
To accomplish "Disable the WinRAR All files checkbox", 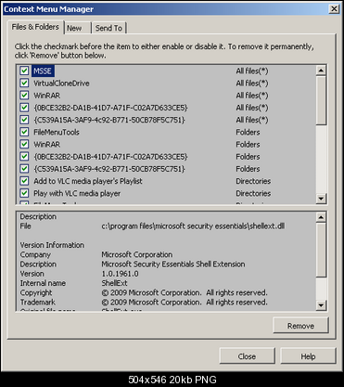I will click(24, 96).
